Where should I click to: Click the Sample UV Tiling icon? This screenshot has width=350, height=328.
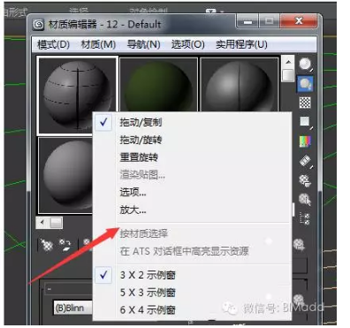pyautogui.click(x=306, y=122)
